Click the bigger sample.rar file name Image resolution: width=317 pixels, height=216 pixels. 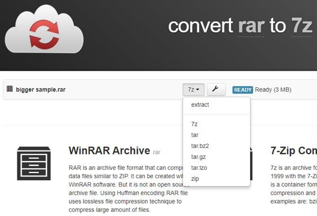[41, 90]
